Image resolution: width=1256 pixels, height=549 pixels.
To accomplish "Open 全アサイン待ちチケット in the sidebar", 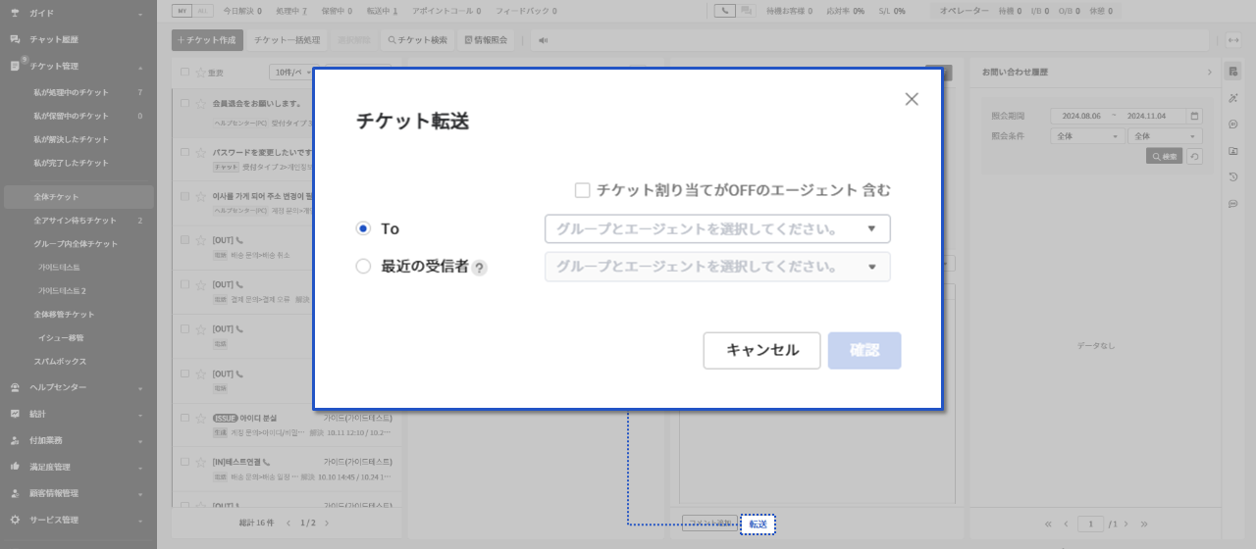I will [x=75, y=221].
